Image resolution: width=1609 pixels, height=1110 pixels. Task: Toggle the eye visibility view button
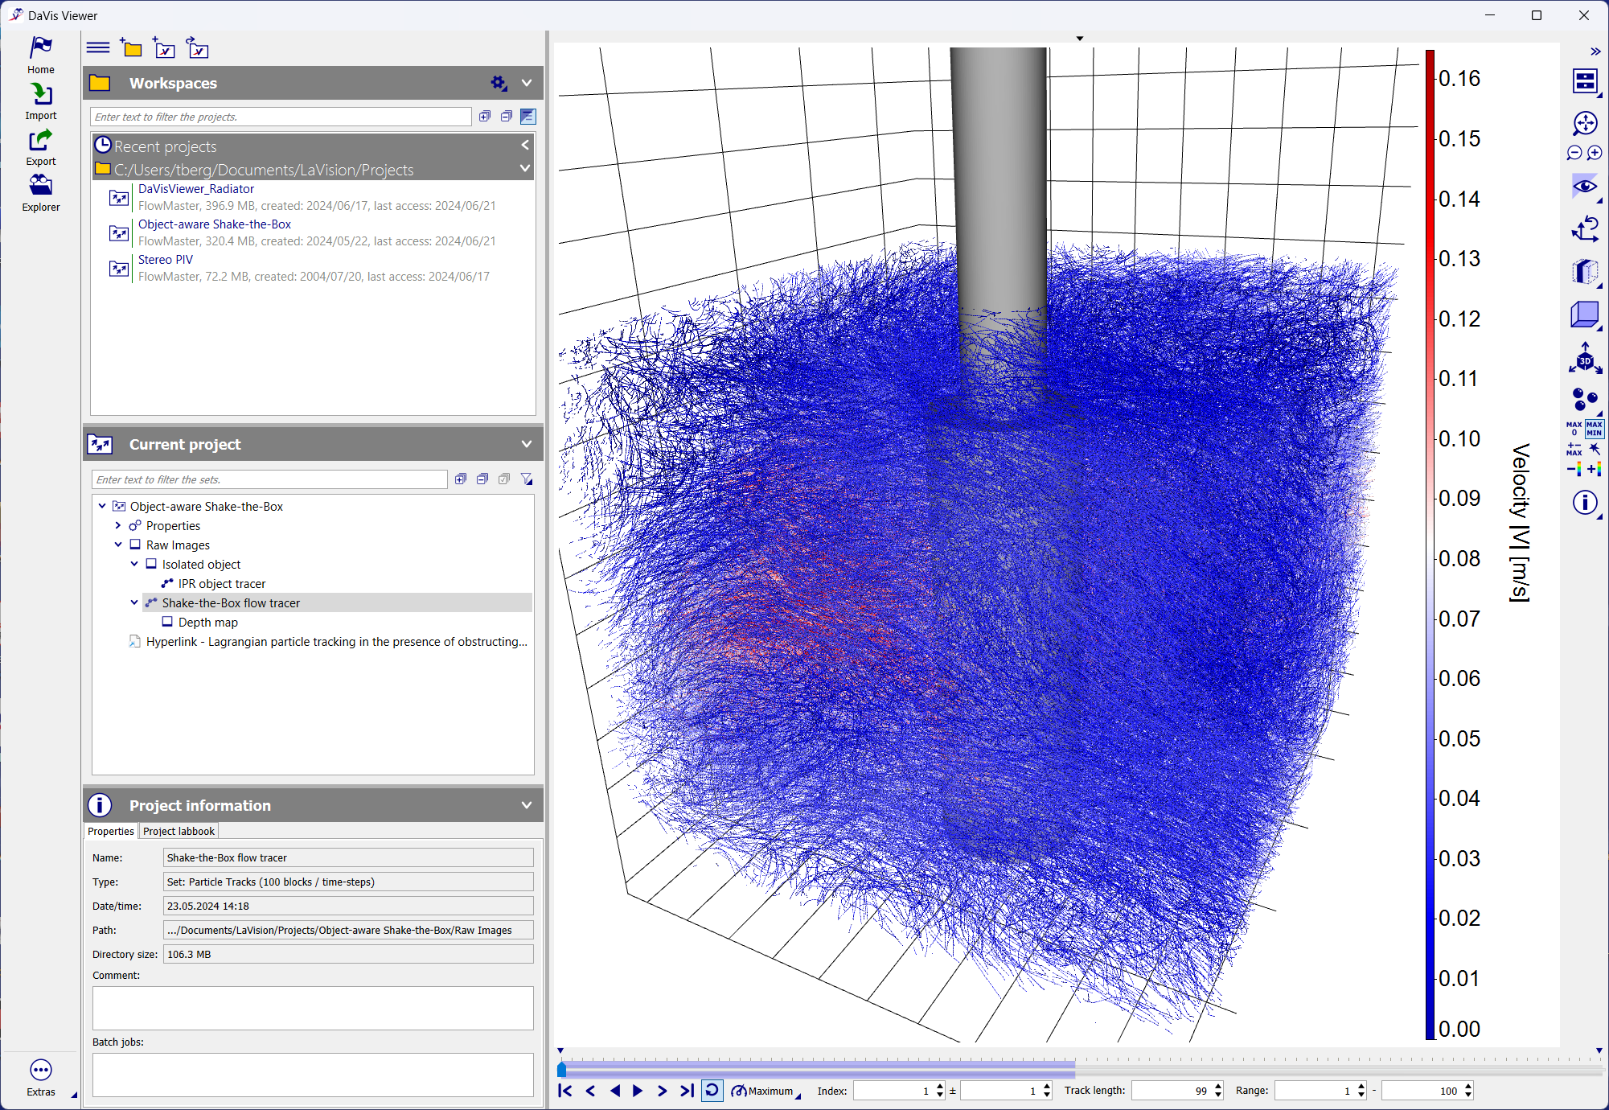[x=1585, y=187]
